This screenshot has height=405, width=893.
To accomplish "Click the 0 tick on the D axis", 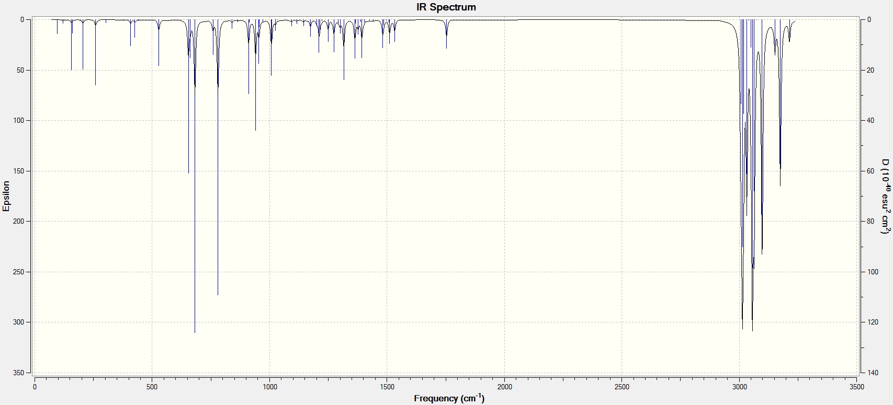I will click(869, 20).
